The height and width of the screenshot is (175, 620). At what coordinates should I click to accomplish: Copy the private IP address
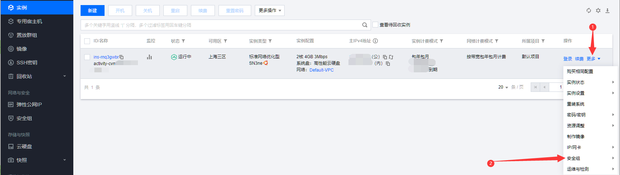point(388,64)
